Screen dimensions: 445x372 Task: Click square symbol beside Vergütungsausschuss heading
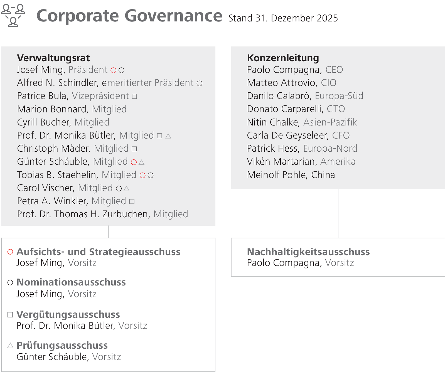click(10, 315)
